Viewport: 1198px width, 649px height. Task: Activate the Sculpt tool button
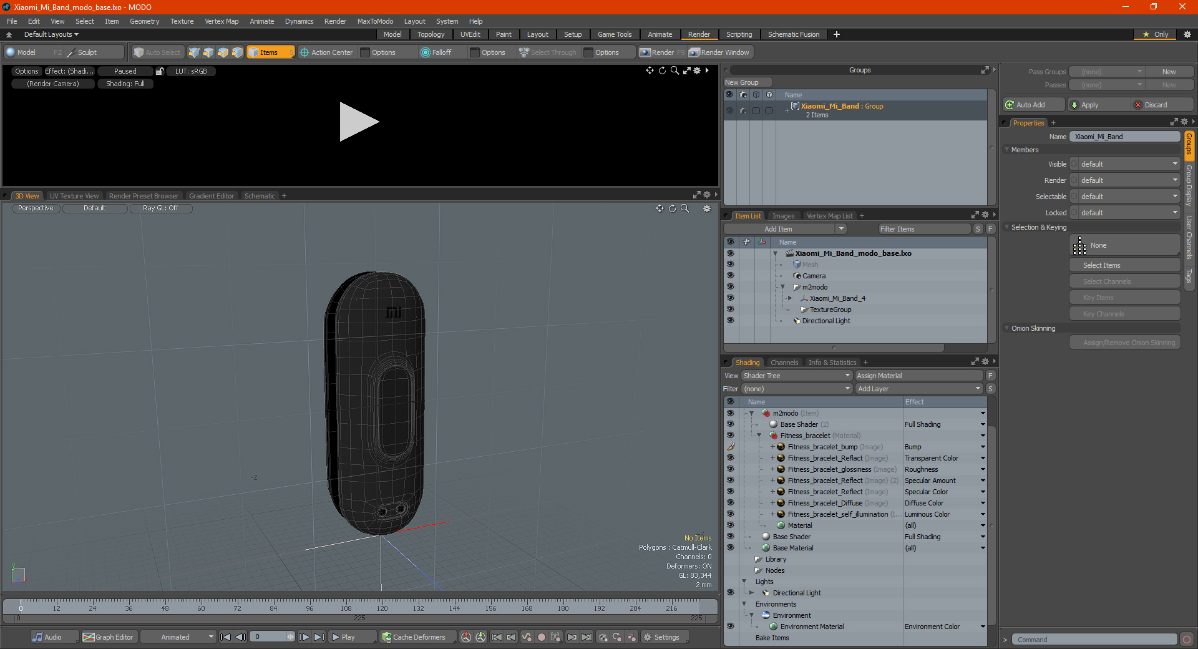[x=94, y=52]
